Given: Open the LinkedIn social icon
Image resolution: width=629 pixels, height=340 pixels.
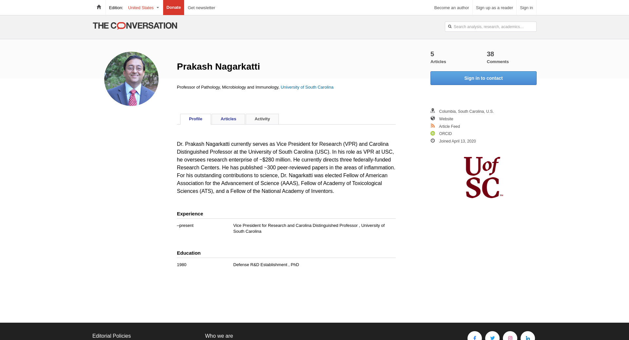Looking at the screenshot, I should (x=528, y=338).
